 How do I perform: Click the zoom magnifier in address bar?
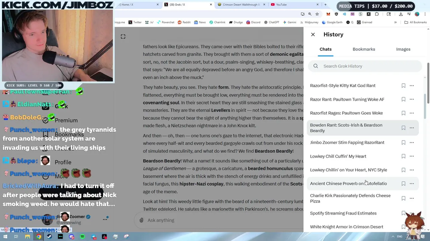pos(310,14)
